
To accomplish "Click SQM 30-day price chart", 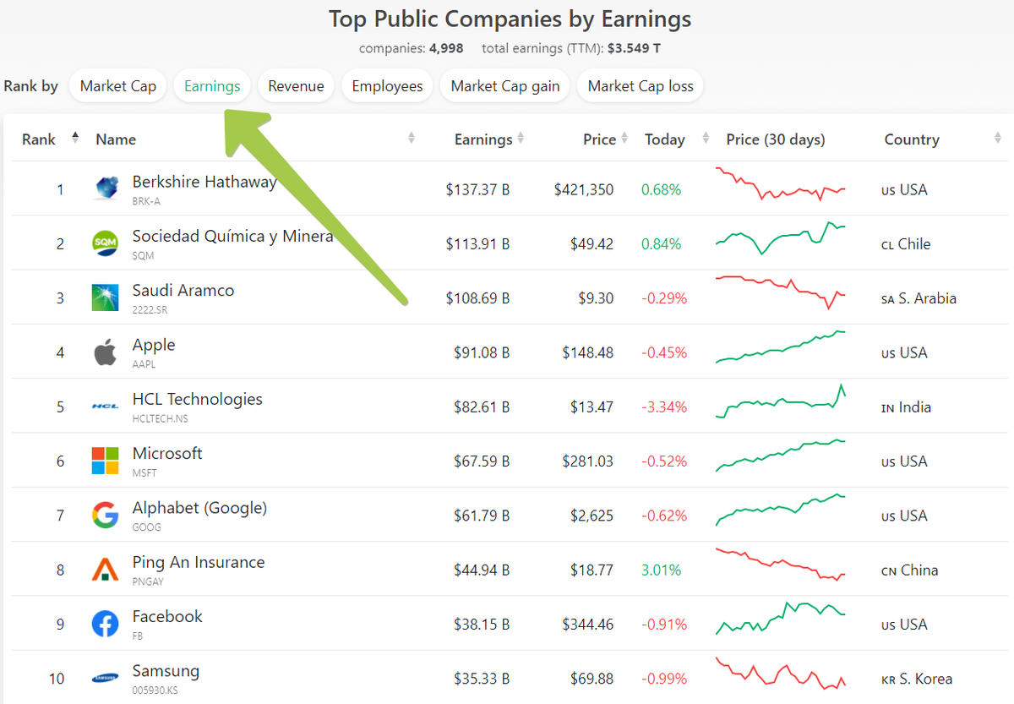I will [780, 238].
